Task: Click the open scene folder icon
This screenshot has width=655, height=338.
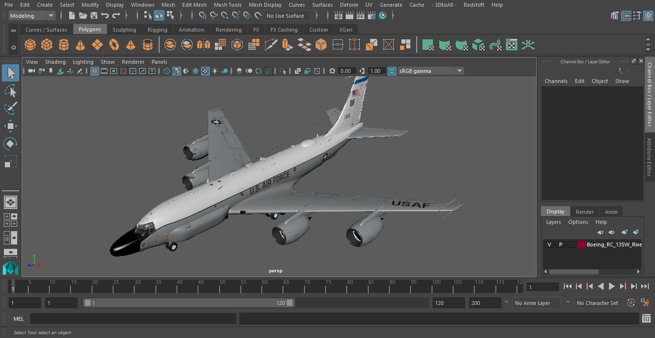Action: pos(83,16)
